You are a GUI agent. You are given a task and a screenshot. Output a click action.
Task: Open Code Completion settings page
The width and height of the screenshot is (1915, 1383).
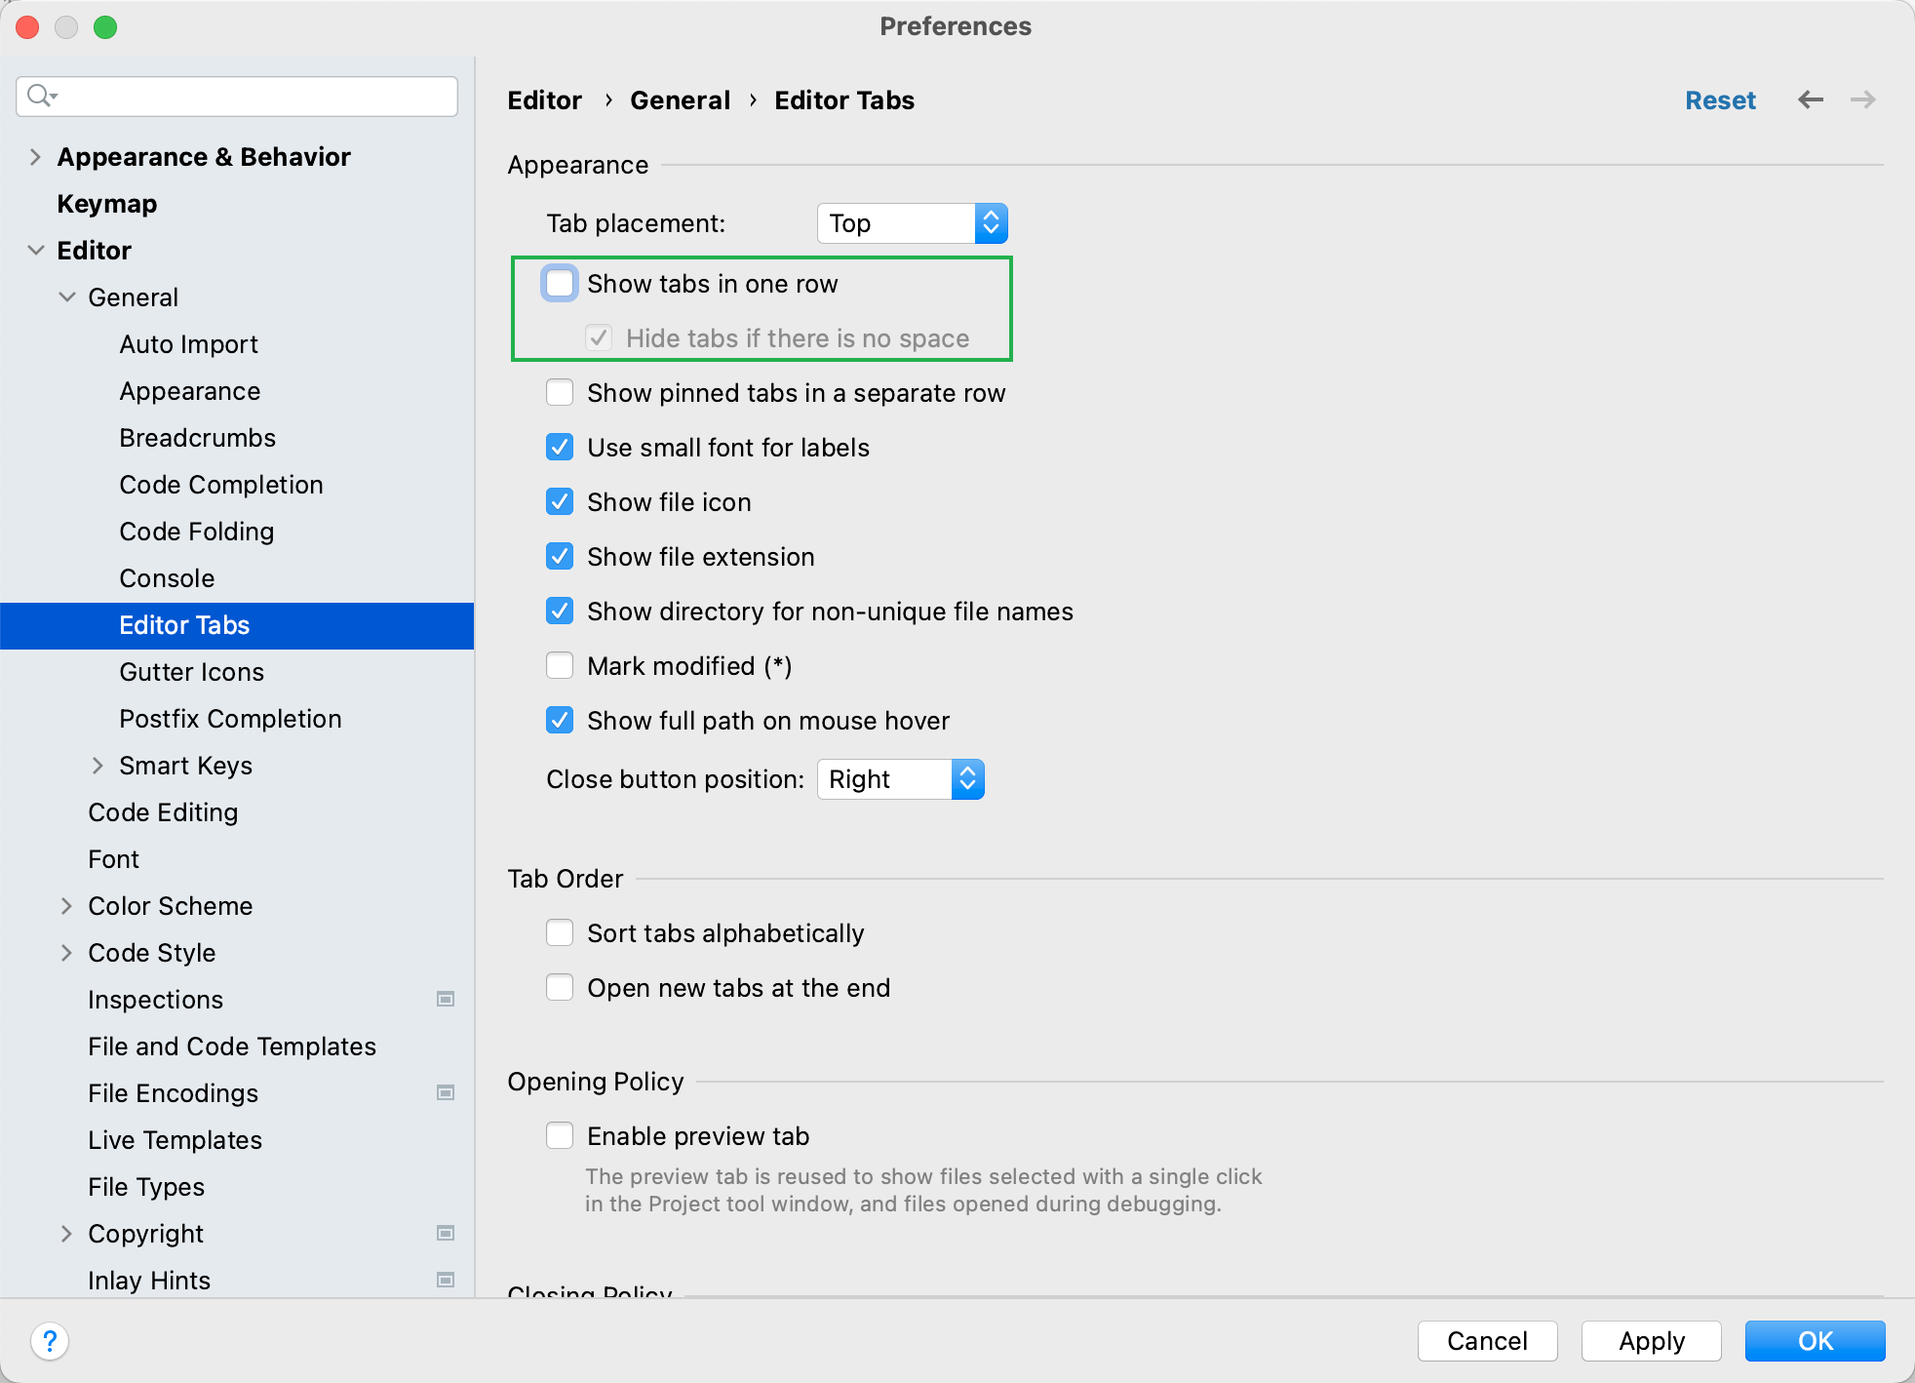click(x=220, y=485)
